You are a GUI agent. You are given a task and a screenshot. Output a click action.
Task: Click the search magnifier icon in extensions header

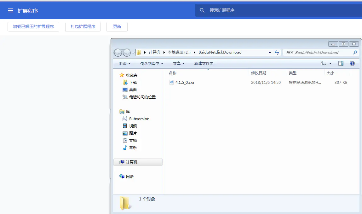[x=202, y=10]
